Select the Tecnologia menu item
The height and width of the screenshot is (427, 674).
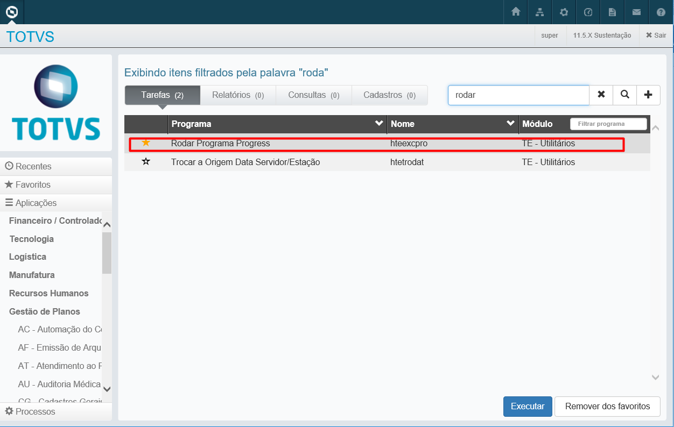[32, 239]
